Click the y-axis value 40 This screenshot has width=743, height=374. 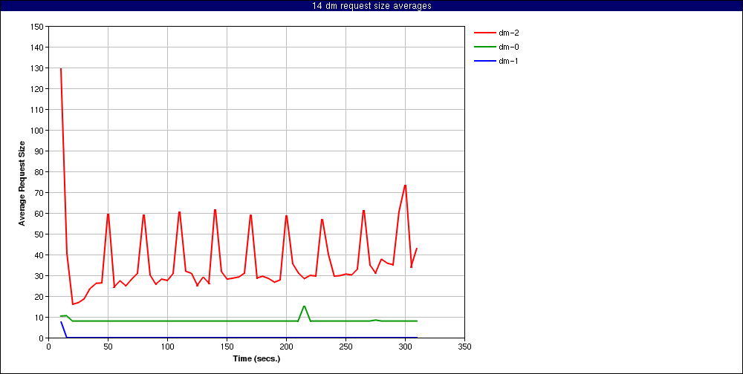click(40, 255)
